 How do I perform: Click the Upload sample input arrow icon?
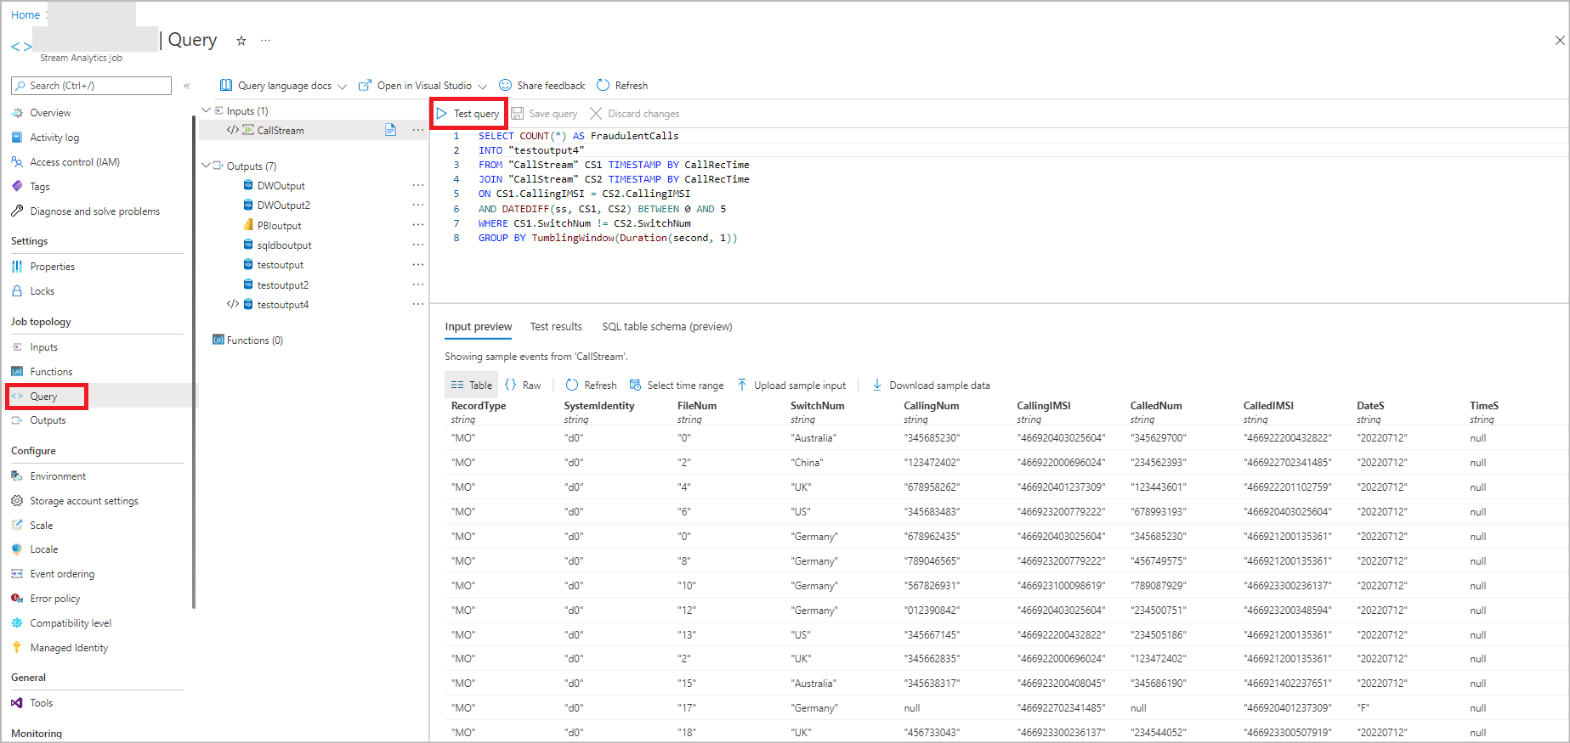click(x=742, y=386)
